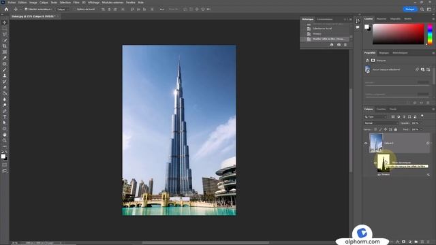Hide the Calque 0 layer eye icon
This screenshot has width=436, height=245.
pos(366,144)
